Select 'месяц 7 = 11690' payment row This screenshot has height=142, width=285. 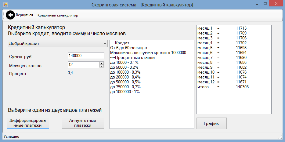[x=222, y=58]
